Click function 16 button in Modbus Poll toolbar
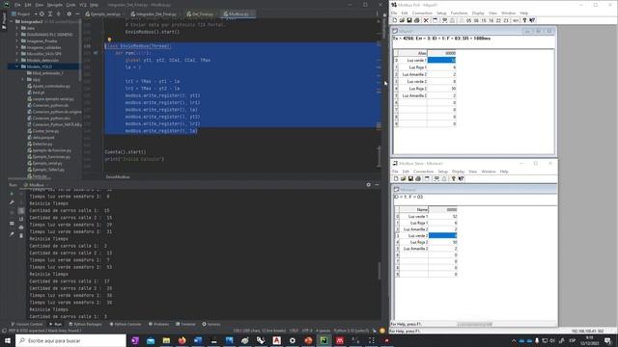Image resolution: width=618 pixels, height=347 pixels. 492,20
